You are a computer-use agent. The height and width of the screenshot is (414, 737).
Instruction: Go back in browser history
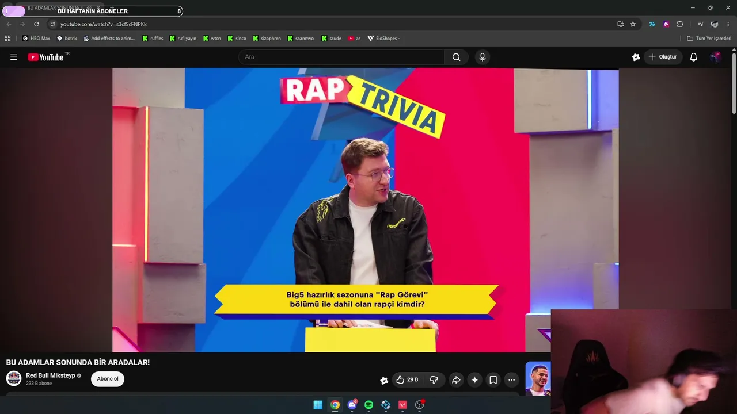9,24
